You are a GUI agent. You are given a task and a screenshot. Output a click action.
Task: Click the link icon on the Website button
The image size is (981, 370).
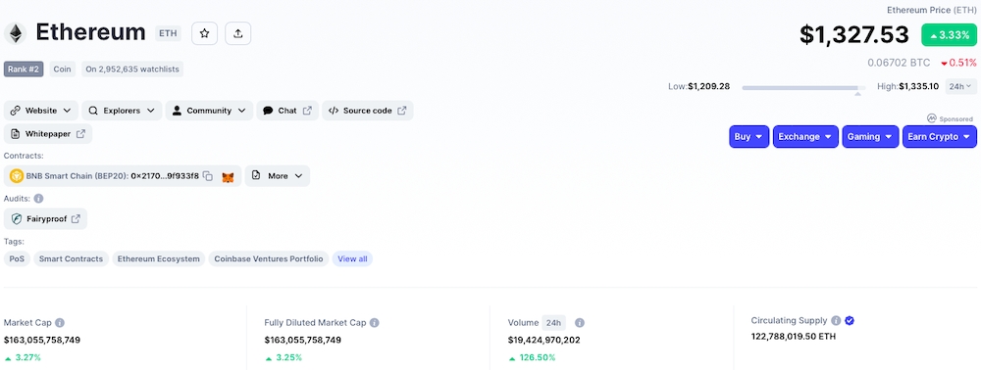pyautogui.click(x=15, y=111)
